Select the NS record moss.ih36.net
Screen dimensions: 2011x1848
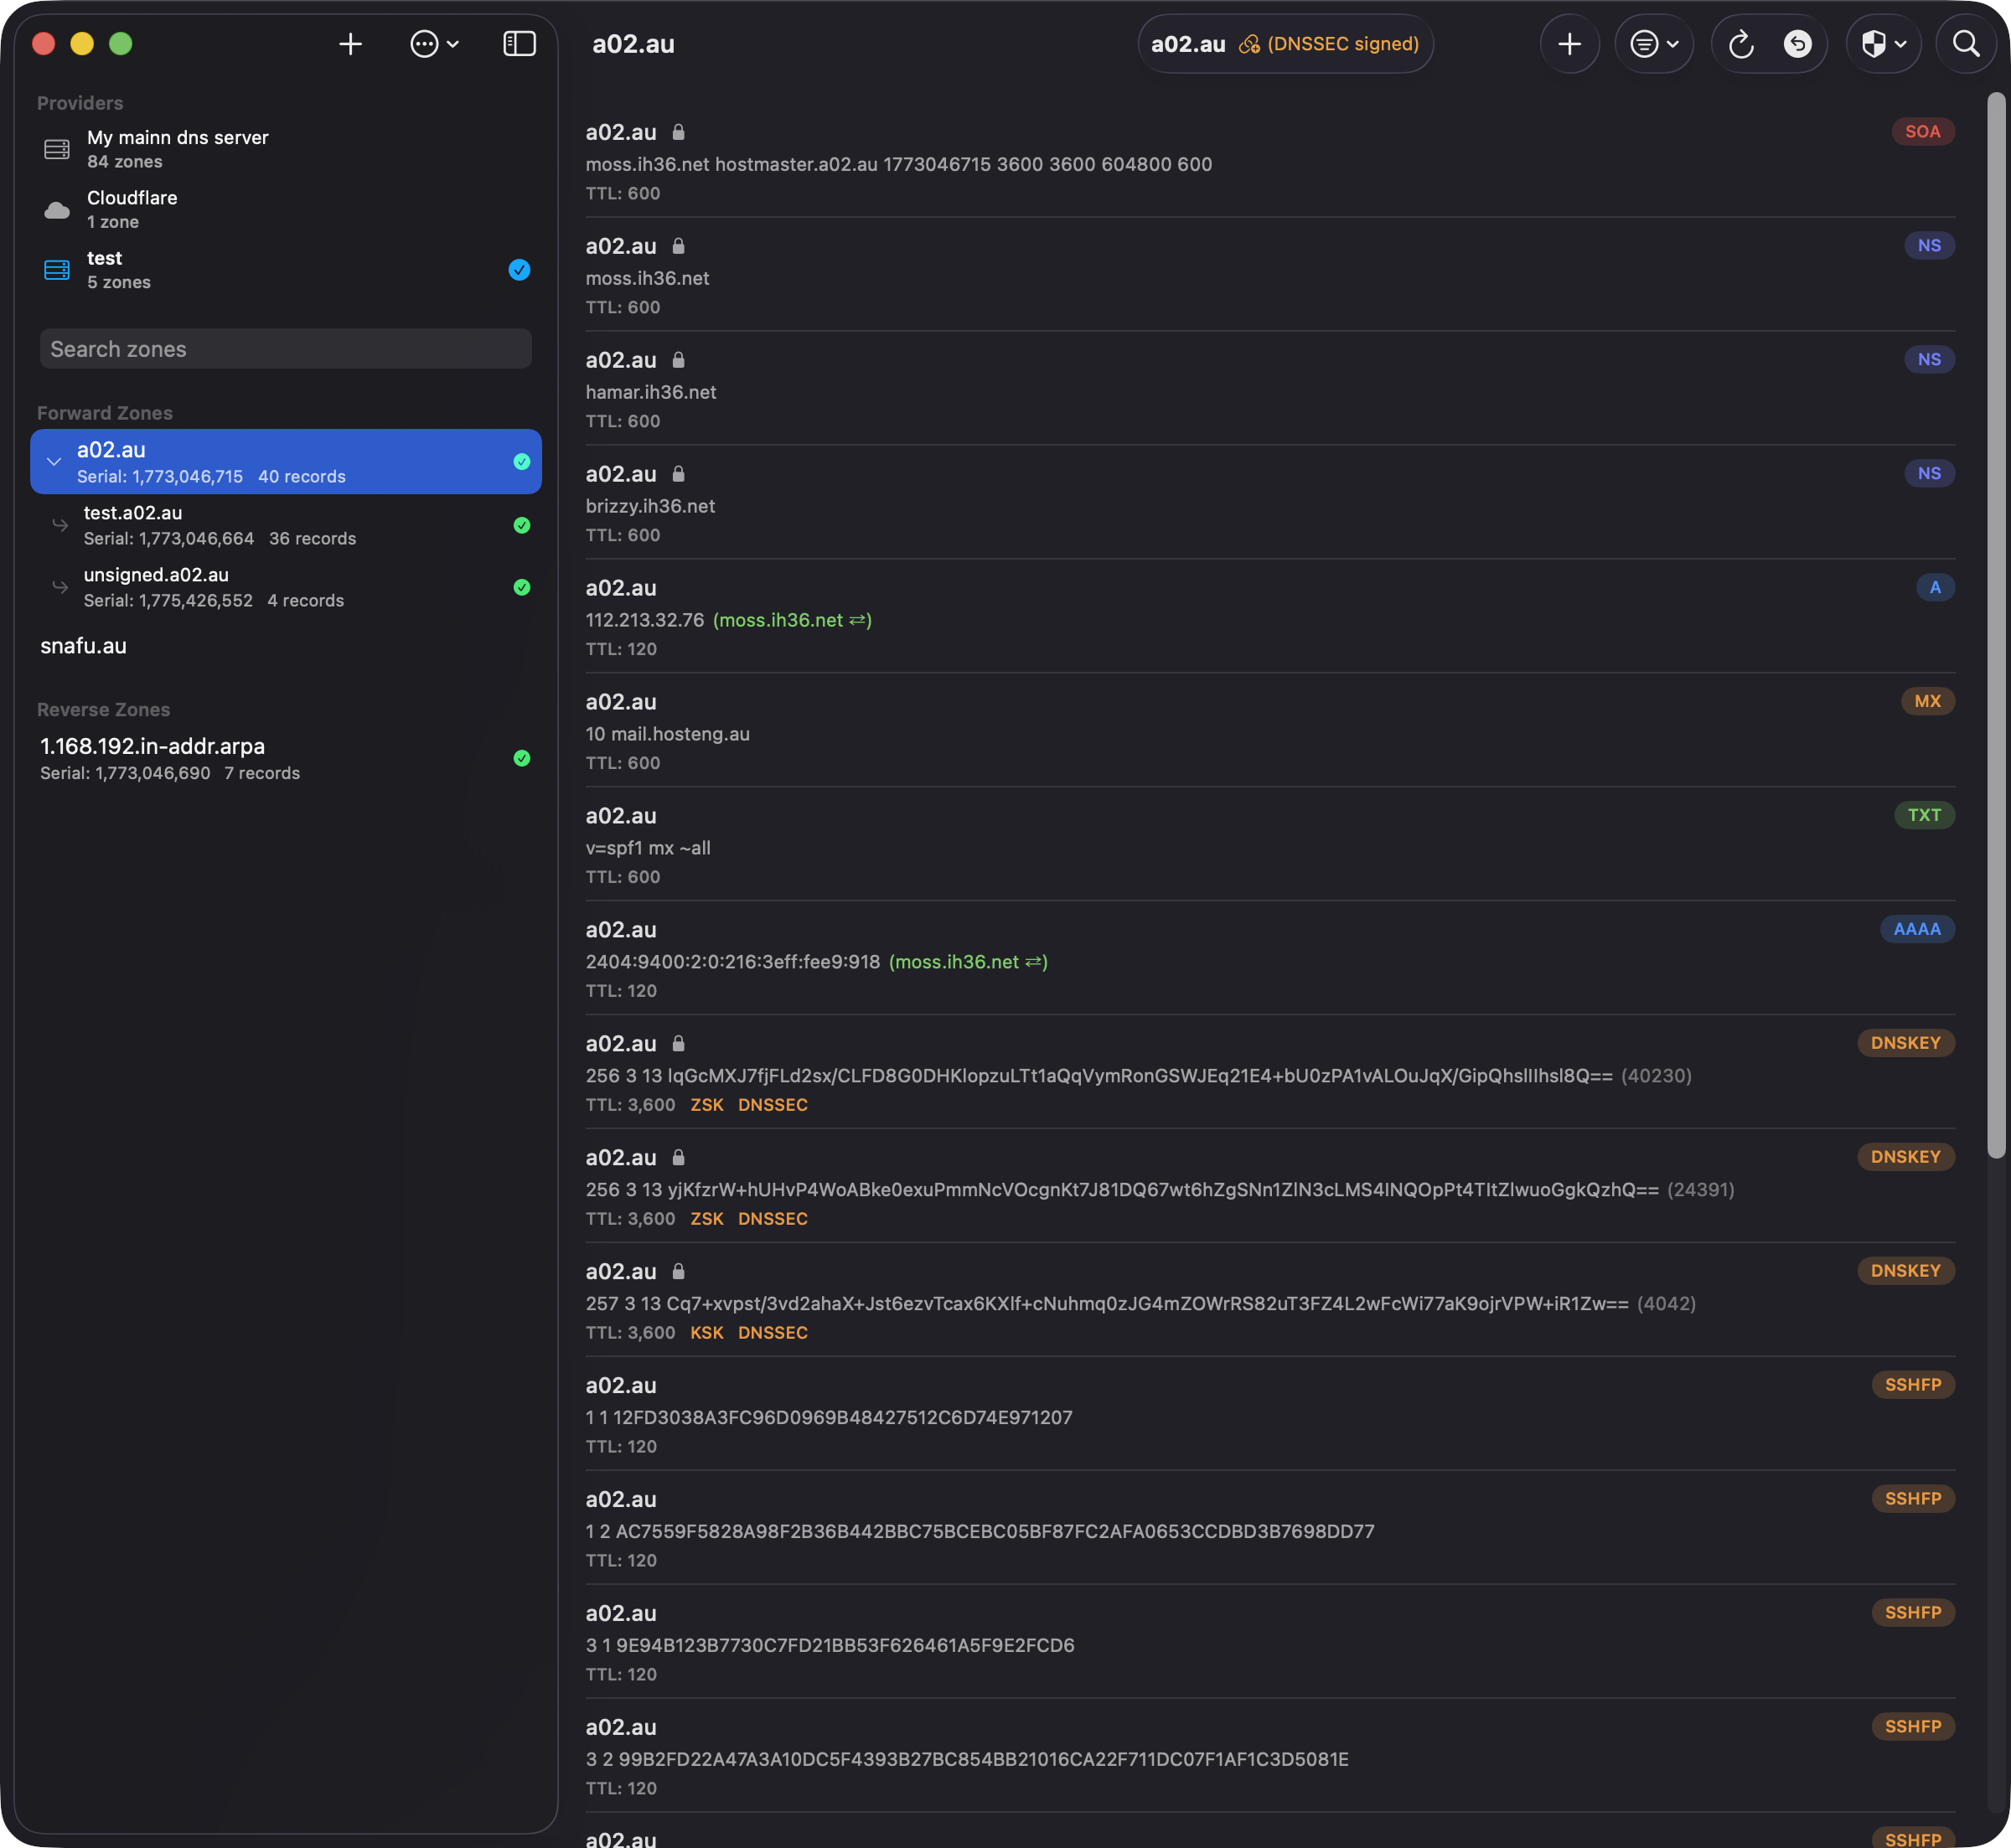click(1270, 275)
